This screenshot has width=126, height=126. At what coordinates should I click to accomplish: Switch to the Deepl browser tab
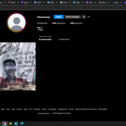click(x=13, y=2)
